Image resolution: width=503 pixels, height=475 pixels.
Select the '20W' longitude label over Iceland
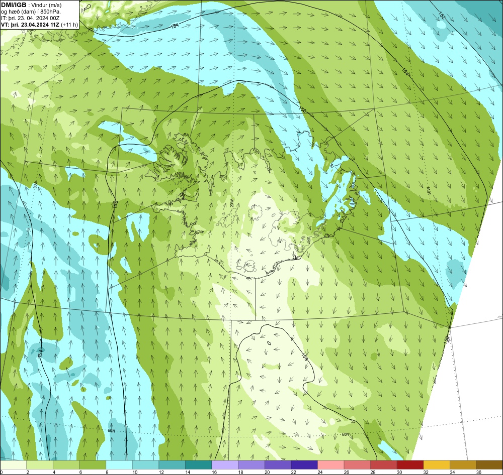(x=231, y=203)
